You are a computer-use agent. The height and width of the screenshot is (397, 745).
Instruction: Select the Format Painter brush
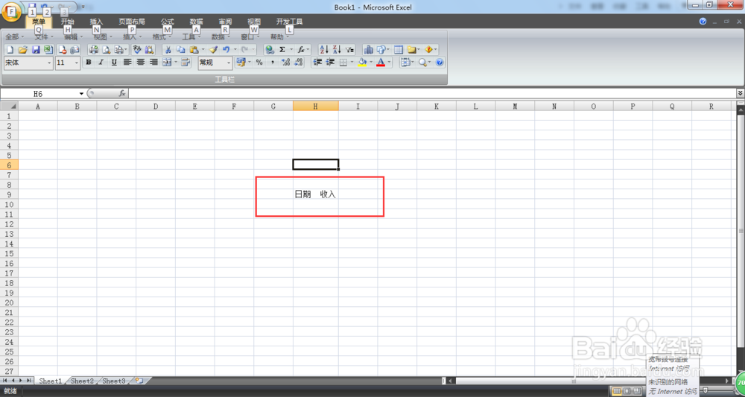coord(213,50)
